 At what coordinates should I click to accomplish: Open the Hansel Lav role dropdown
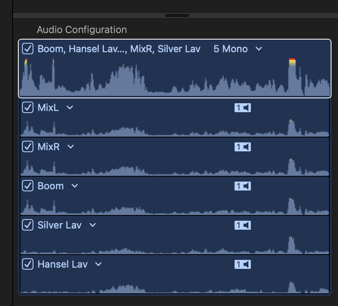98,264
